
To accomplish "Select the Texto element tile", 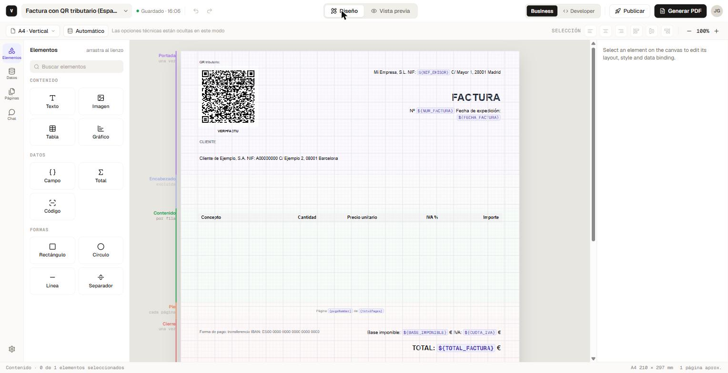I will click(52, 101).
